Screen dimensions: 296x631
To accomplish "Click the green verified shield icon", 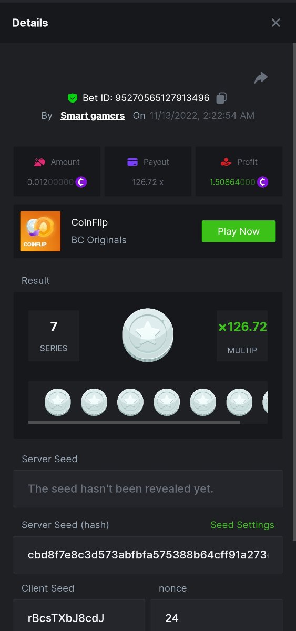I will pyautogui.click(x=73, y=98).
